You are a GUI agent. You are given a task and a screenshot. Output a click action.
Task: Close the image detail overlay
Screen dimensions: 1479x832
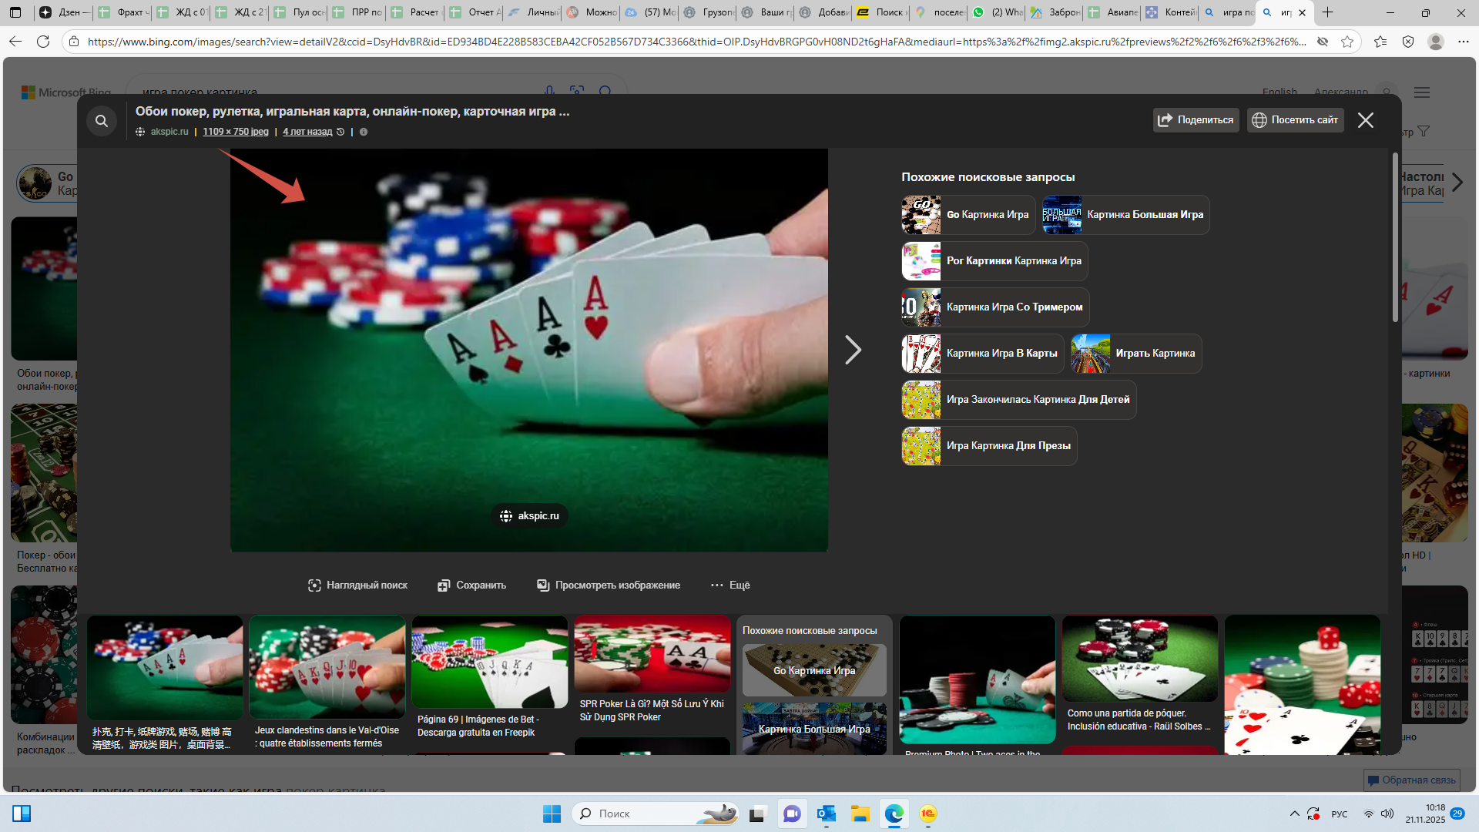[1365, 120]
